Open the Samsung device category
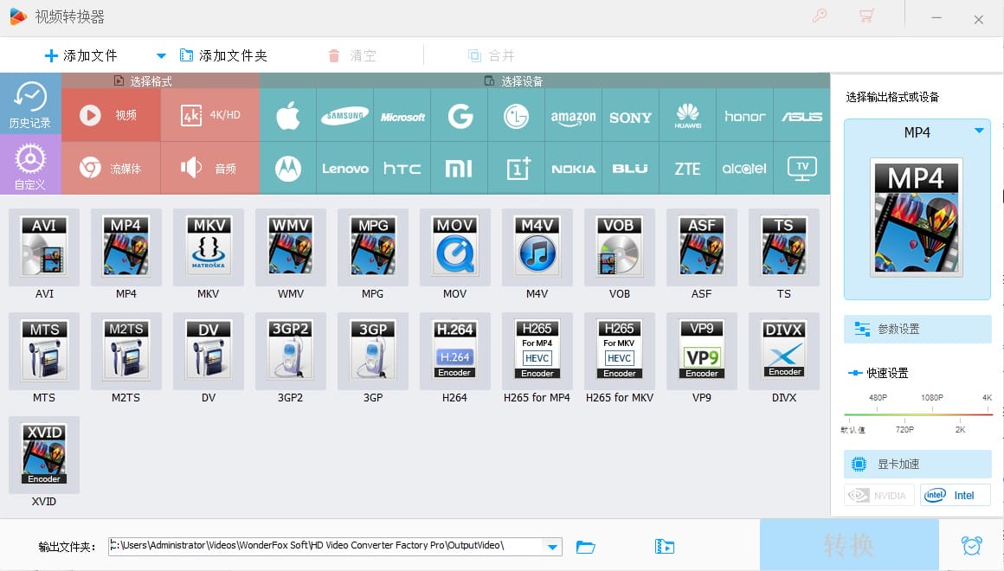The height and width of the screenshot is (571, 1004). point(344,116)
